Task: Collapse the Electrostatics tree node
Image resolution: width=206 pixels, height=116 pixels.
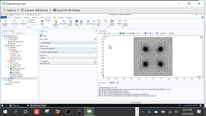Action: coord(7,67)
